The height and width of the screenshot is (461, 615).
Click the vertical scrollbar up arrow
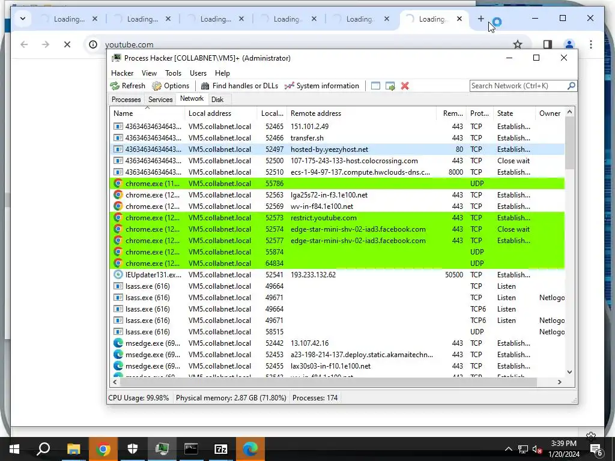pos(569,112)
